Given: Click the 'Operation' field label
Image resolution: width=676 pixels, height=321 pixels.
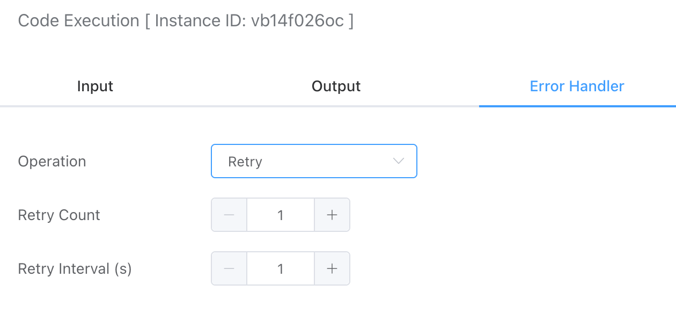Looking at the screenshot, I should click(52, 162).
